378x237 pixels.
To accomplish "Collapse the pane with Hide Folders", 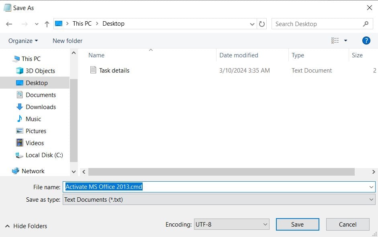I will point(26,226).
